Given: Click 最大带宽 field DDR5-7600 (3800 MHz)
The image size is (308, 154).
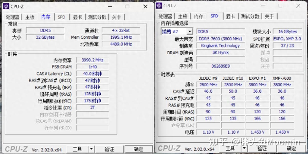Looking at the screenshot, I should [x=221, y=39].
